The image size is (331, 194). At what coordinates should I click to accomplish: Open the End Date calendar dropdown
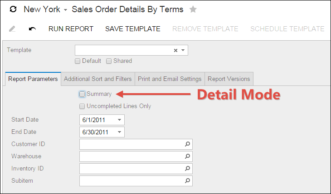[x=119, y=132]
